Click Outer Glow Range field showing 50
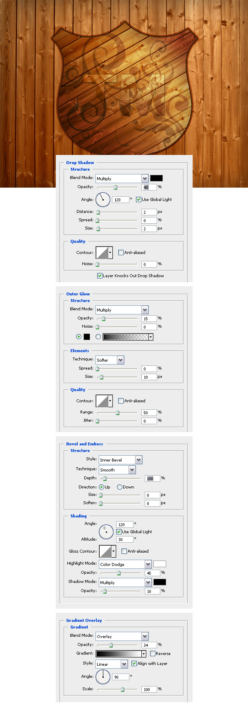 149,413
